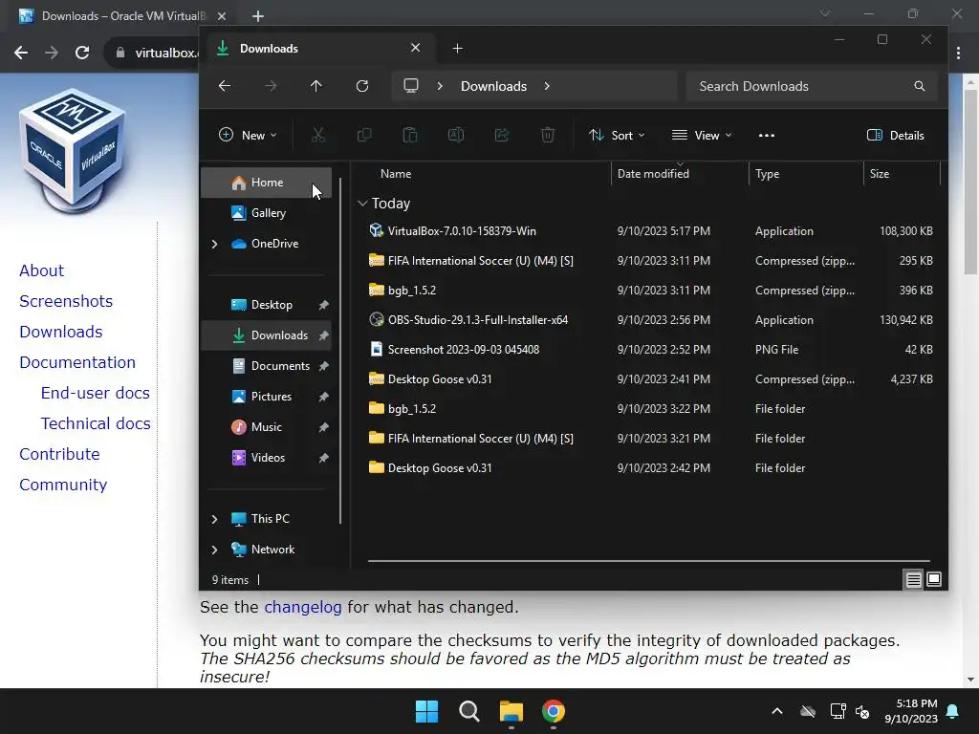Sort by Size column header

(x=880, y=174)
